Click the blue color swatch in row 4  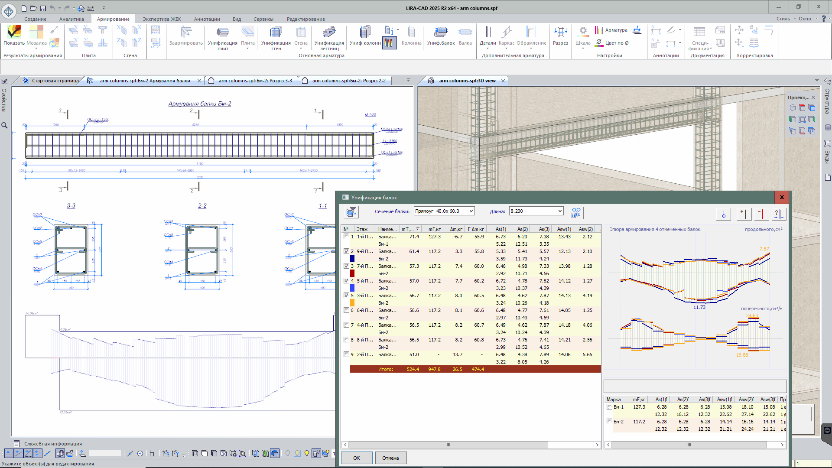[x=352, y=288]
